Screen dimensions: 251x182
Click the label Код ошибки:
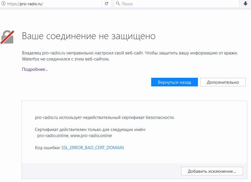click(x=48, y=148)
